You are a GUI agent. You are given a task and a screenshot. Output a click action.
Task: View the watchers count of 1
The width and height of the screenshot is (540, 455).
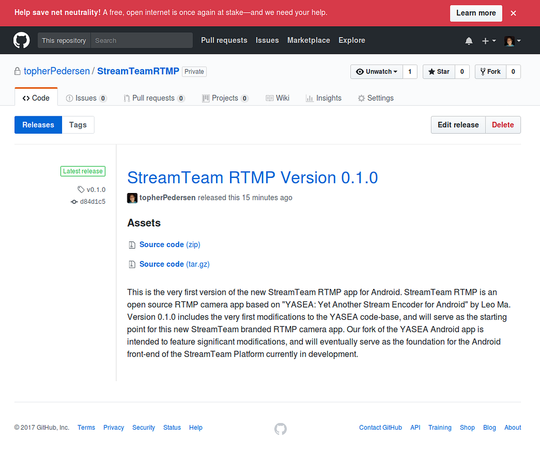[x=410, y=72]
